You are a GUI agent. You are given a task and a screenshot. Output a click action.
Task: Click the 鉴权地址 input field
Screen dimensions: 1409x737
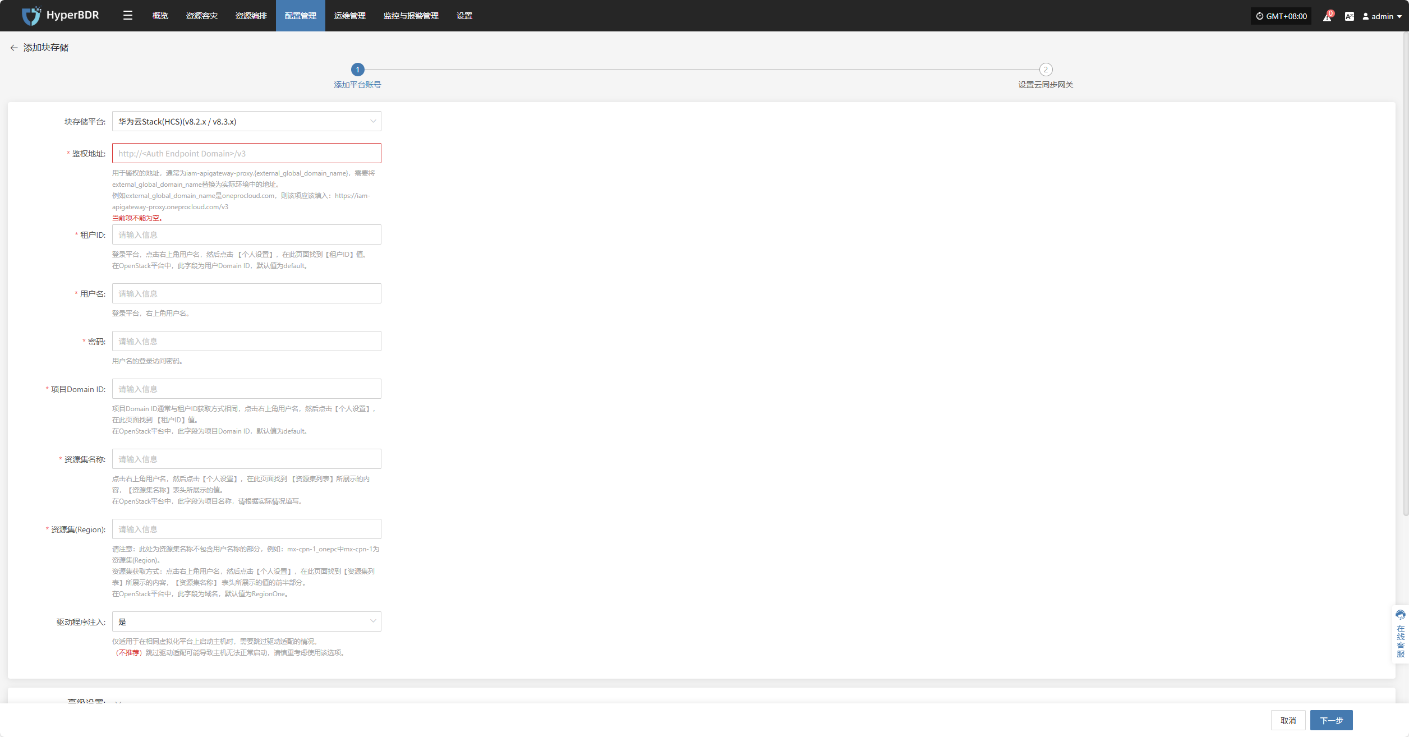246,153
